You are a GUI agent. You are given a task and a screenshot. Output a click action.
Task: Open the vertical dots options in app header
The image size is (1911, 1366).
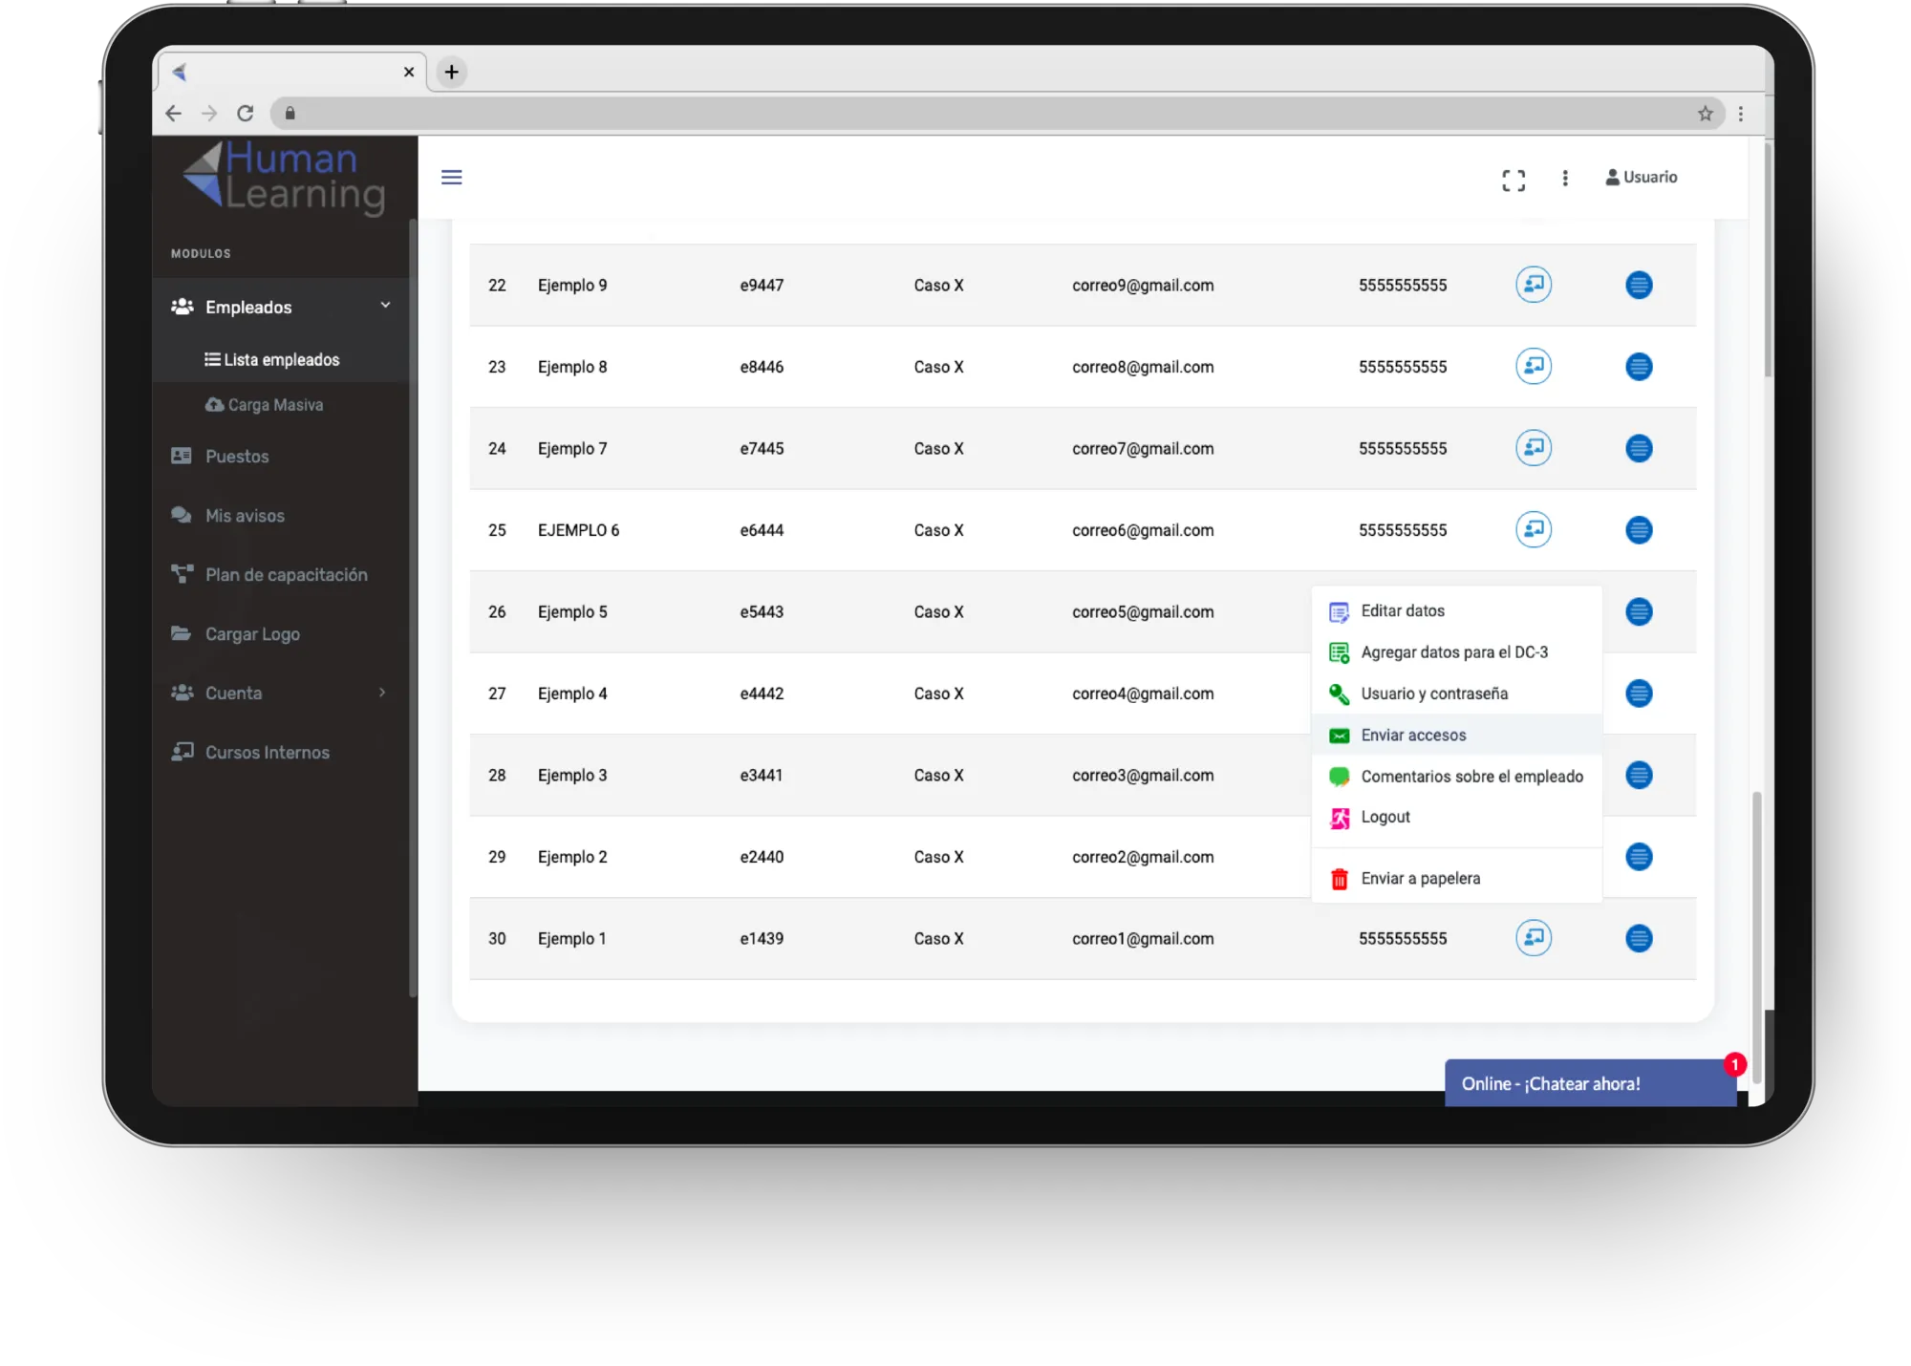click(1565, 178)
